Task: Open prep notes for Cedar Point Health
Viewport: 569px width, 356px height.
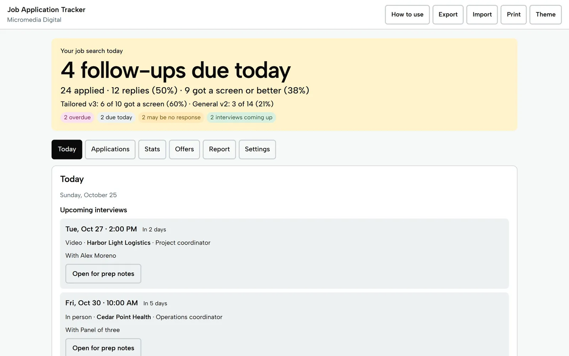Action: (103, 348)
